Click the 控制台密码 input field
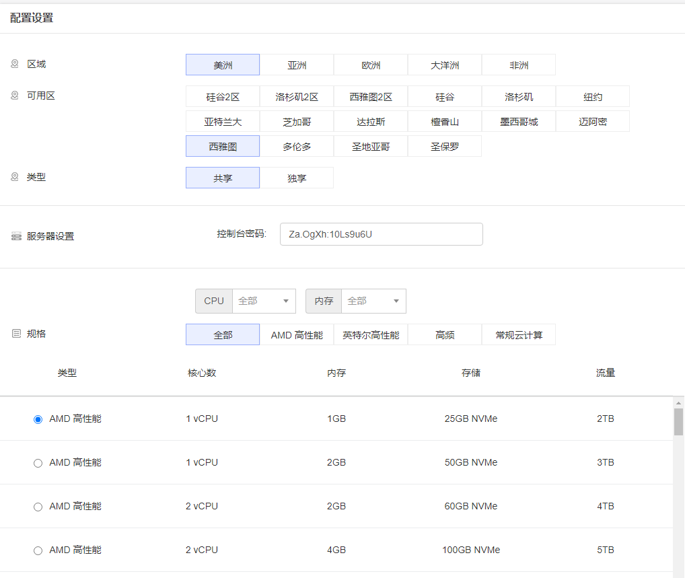This screenshot has width=685, height=578. [381, 234]
